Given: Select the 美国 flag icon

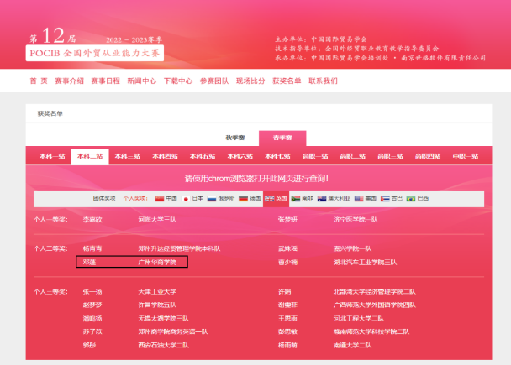Looking at the screenshot, I should click(x=359, y=198).
